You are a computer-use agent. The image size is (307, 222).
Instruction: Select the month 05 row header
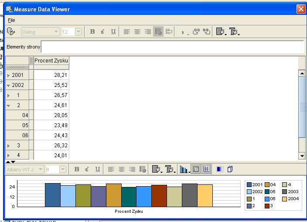pyautogui.click(x=17, y=125)
